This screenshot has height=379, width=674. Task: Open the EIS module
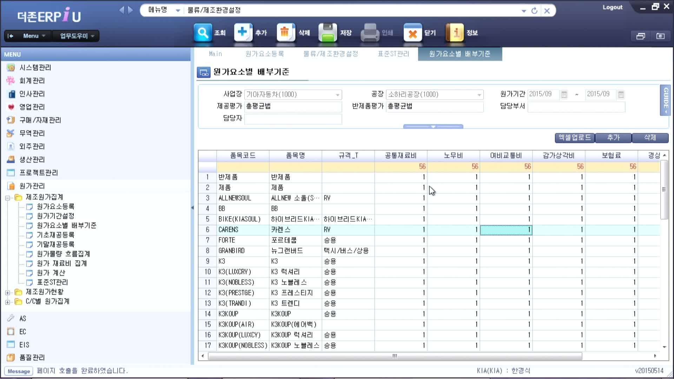(24, 345)
